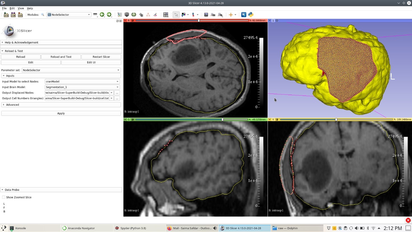Click the Reload button

[21, 57]
